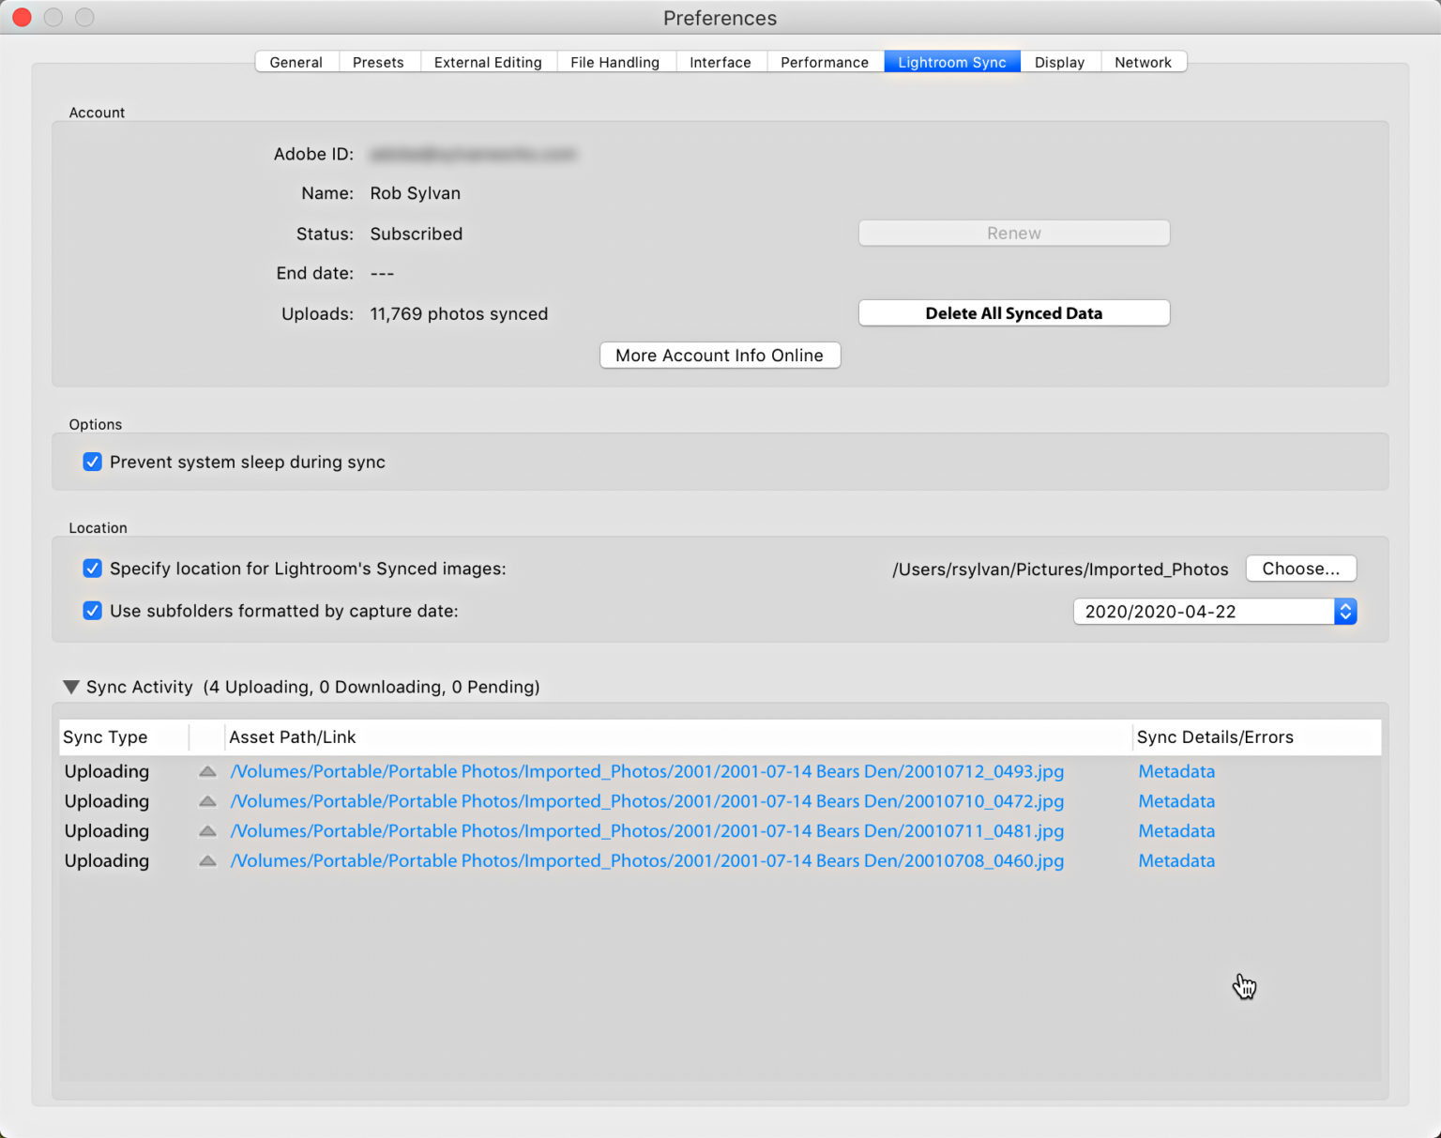
Task: Click Uploading status in 20010711_0481.jpg row
Action: pos(107,831)
